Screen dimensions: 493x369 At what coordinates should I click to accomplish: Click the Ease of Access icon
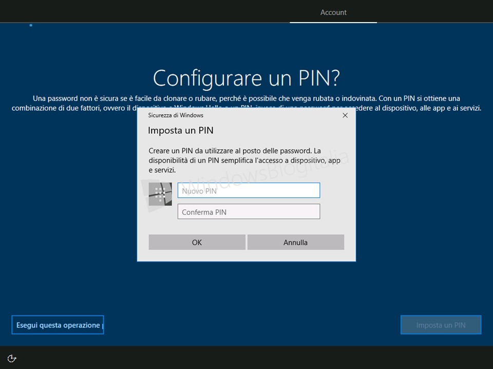point(12,358)
